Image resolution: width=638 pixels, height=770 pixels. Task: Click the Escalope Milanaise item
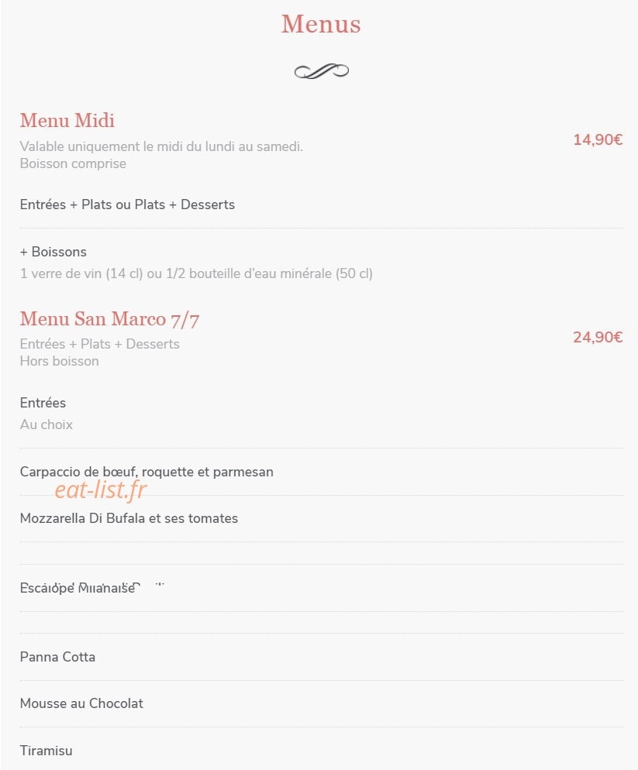pyautogui.click(x=78, y=588)
